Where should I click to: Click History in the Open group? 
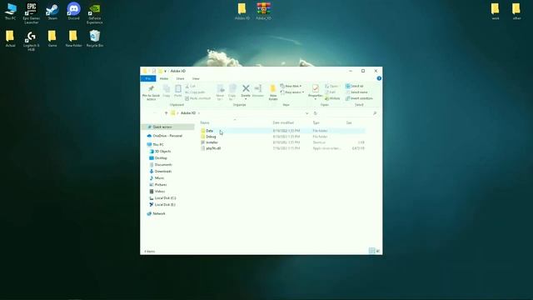coord(332,98)
